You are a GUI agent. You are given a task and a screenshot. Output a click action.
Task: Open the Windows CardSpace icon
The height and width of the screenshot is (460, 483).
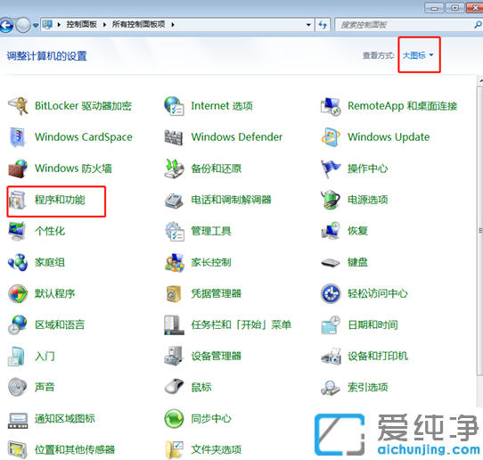[x=18, y=137]
